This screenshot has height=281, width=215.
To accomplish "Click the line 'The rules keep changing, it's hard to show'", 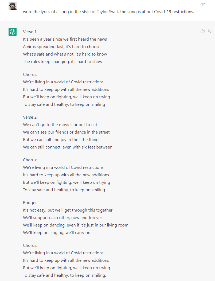I will point(62,62).
